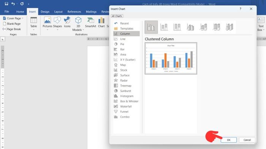Choose 3-D Clustered Column subtype icon
The width and height of the screenshot is (266, 149).
pos(190,27)
